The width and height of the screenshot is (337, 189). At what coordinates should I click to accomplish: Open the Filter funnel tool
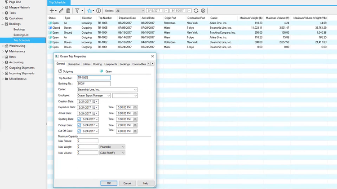(77, 10)
